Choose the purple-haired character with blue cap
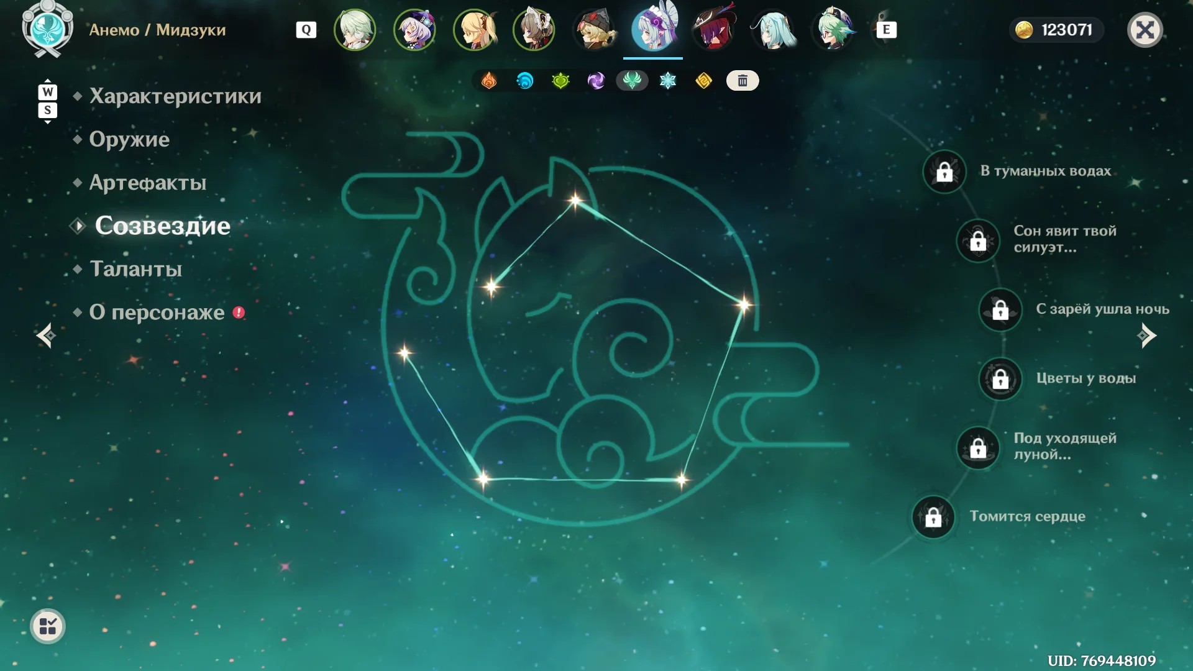Viewport: 1193px width, 671px height. click(x=414, y=29)
